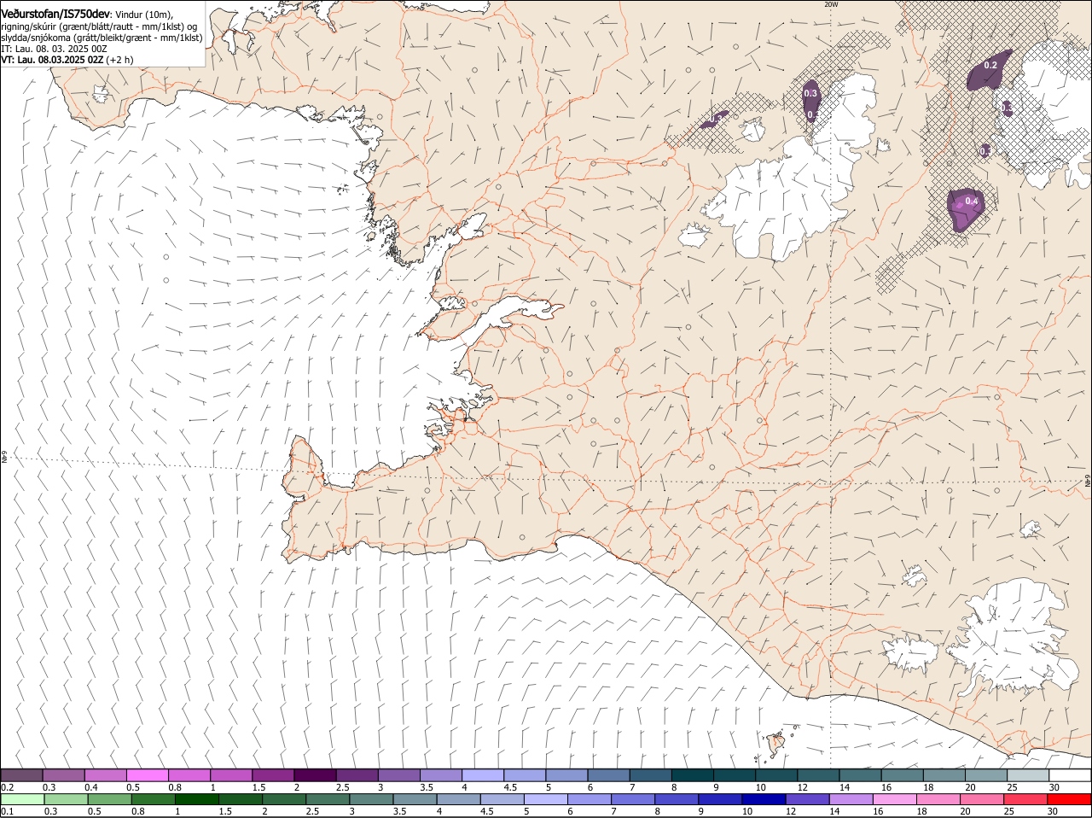
Task: Pick the dark teal 8 swatch in the upper legend row
Action: coord(692,774)
